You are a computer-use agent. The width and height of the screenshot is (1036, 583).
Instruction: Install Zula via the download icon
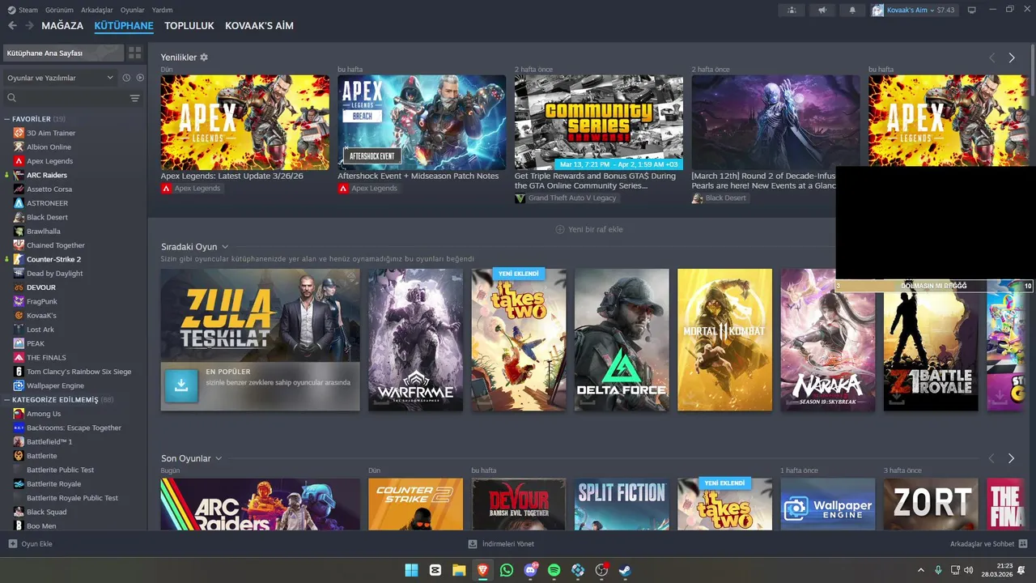click(181, 386)
